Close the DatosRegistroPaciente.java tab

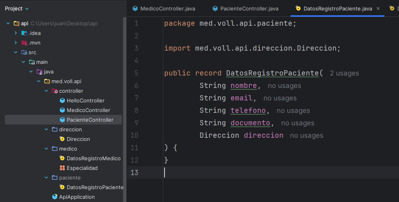[378, 9]
